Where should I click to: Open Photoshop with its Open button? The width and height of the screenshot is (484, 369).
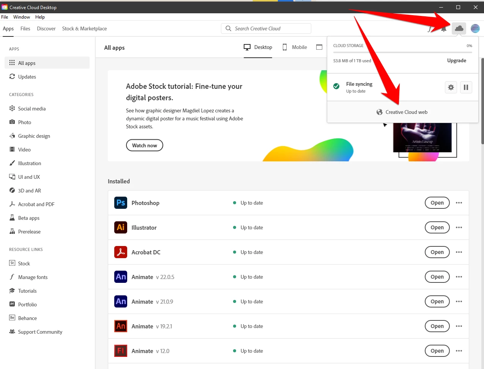coord(437,203)
